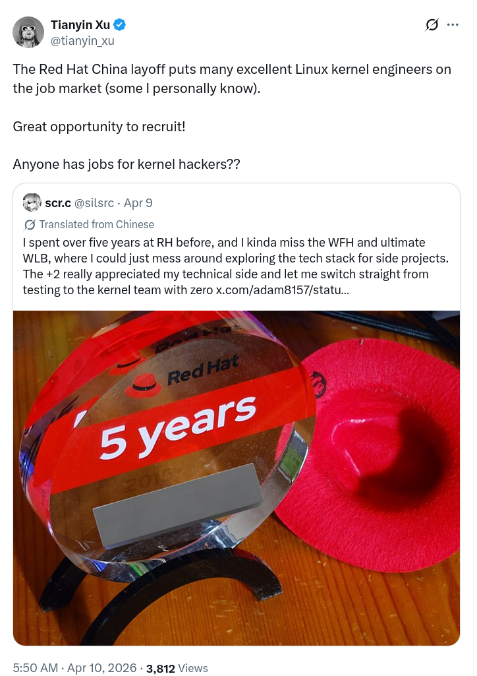Screen dimensions: 477x676
Task: Click the "Translated from Chinese" label
Action: 96,224
